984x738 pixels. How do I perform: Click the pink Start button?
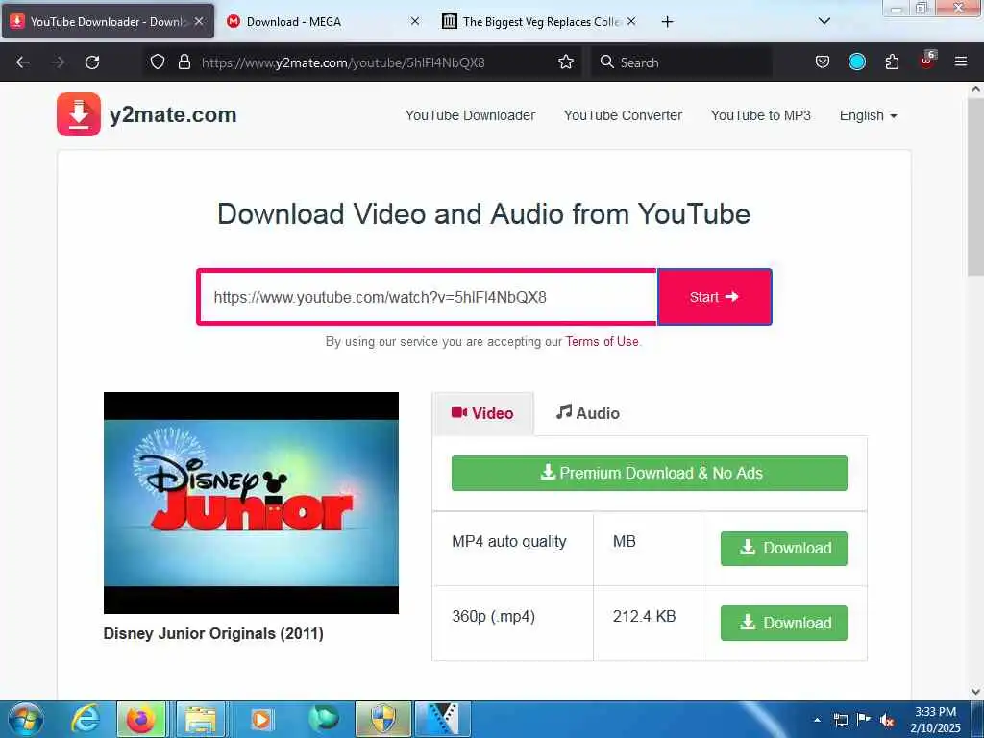[x=714, y=297]
